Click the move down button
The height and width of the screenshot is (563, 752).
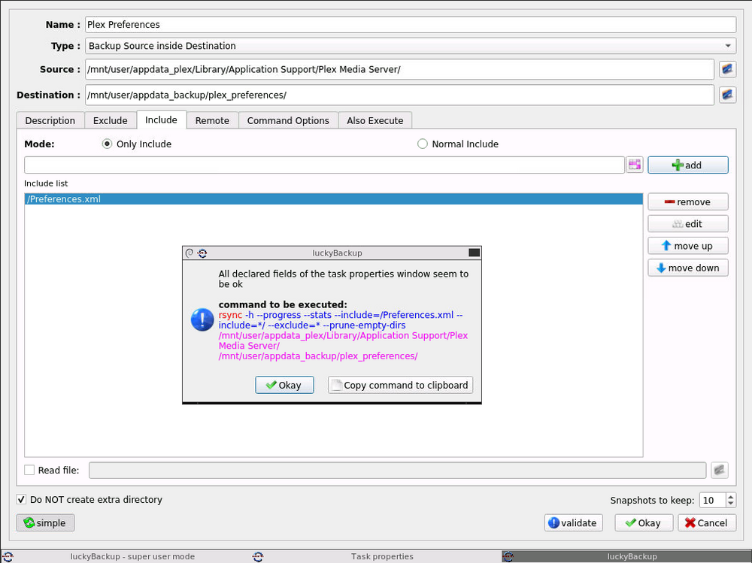[x=688, y=268]
